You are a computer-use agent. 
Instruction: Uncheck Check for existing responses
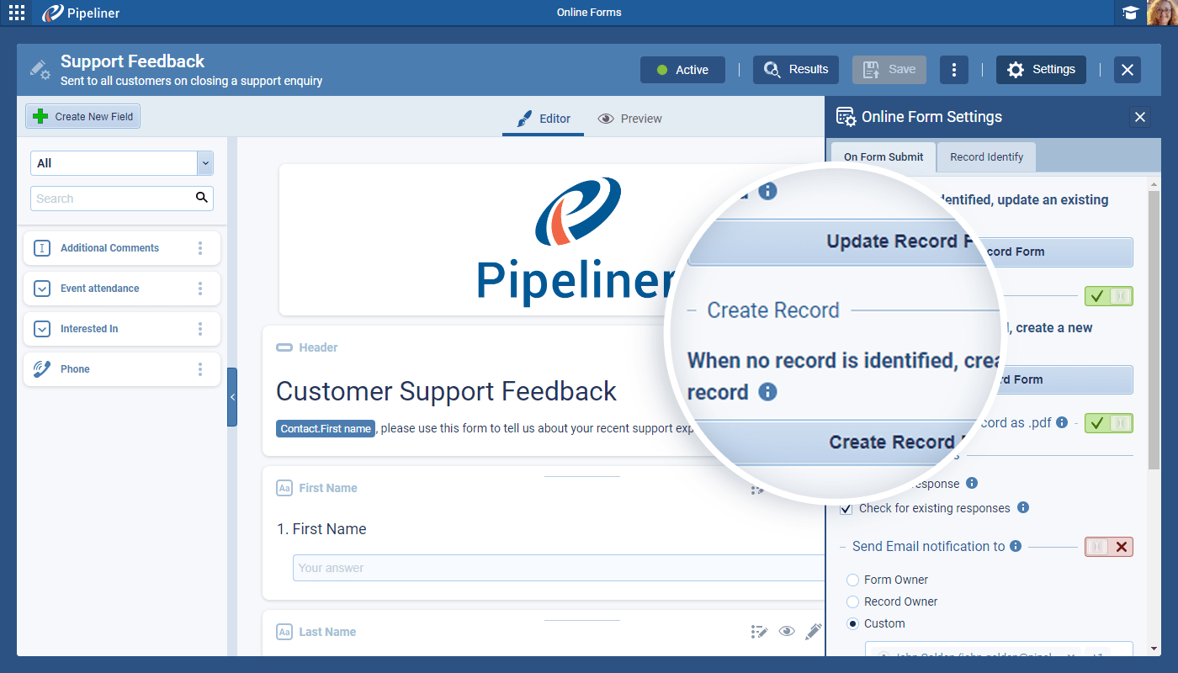(x=846, y=509)
